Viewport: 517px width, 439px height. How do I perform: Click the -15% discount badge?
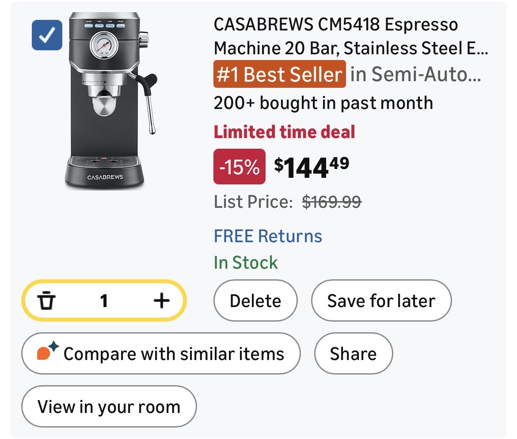[239, 167]
